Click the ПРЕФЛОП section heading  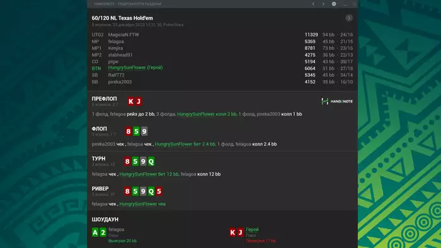click(x=104, y=99)
